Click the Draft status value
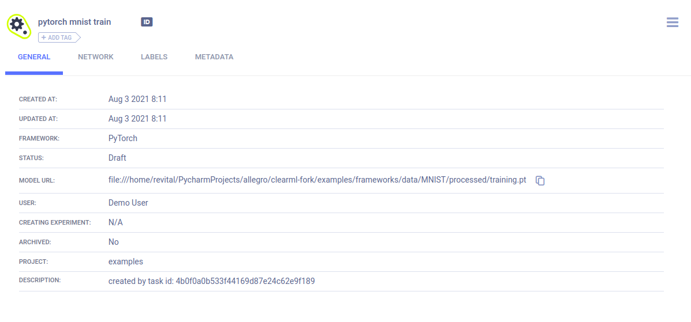 click(x=117, y=158)
